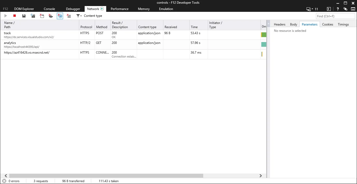Click into the Find (Ctrl+F) search box
The image size is (357, 184).
click(335, 16)
